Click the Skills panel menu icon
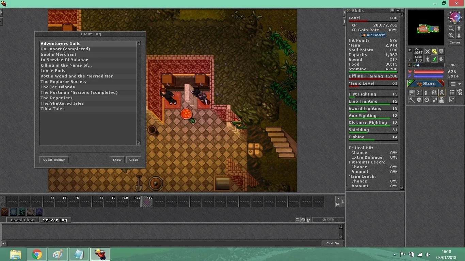The width and height of the screenshot is (465, 261). [x=392, y=10]
